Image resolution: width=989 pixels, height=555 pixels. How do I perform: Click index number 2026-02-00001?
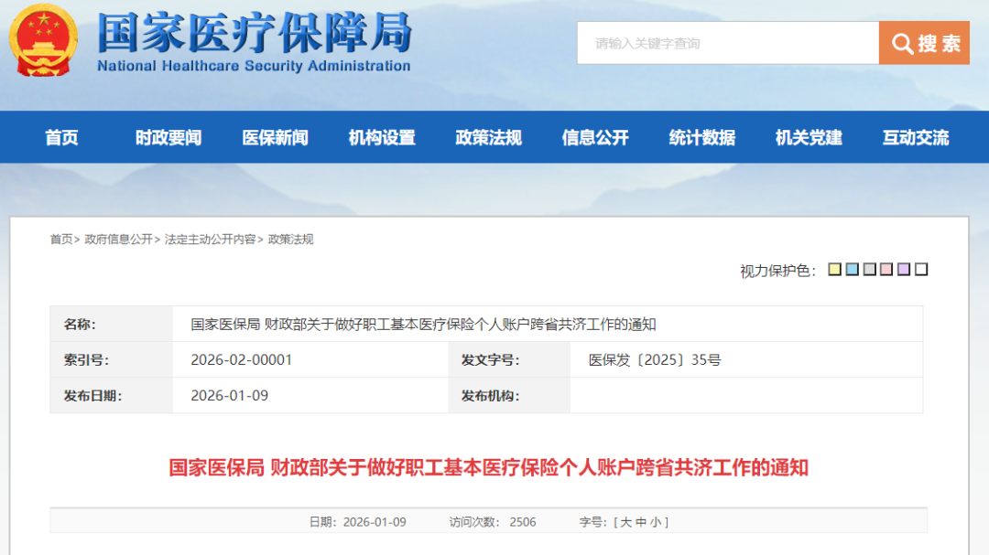(242, 359)
